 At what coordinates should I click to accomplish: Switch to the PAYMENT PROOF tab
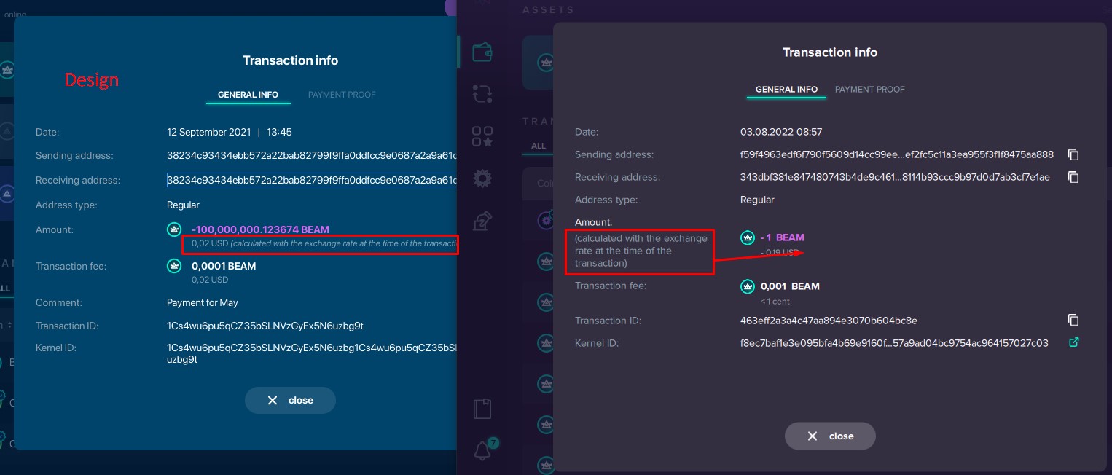(x=869, y=89)
